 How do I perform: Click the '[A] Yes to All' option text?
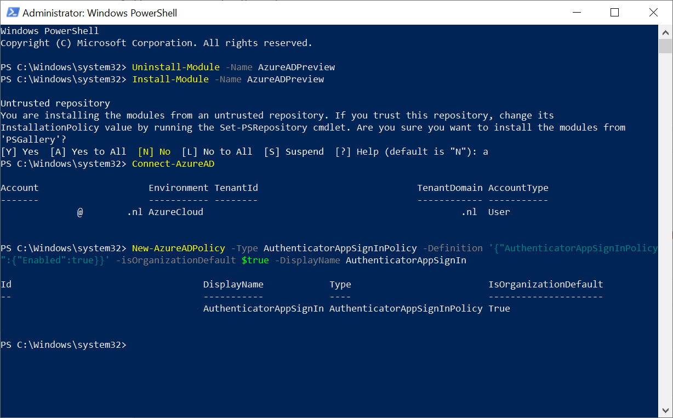[88, 152]
